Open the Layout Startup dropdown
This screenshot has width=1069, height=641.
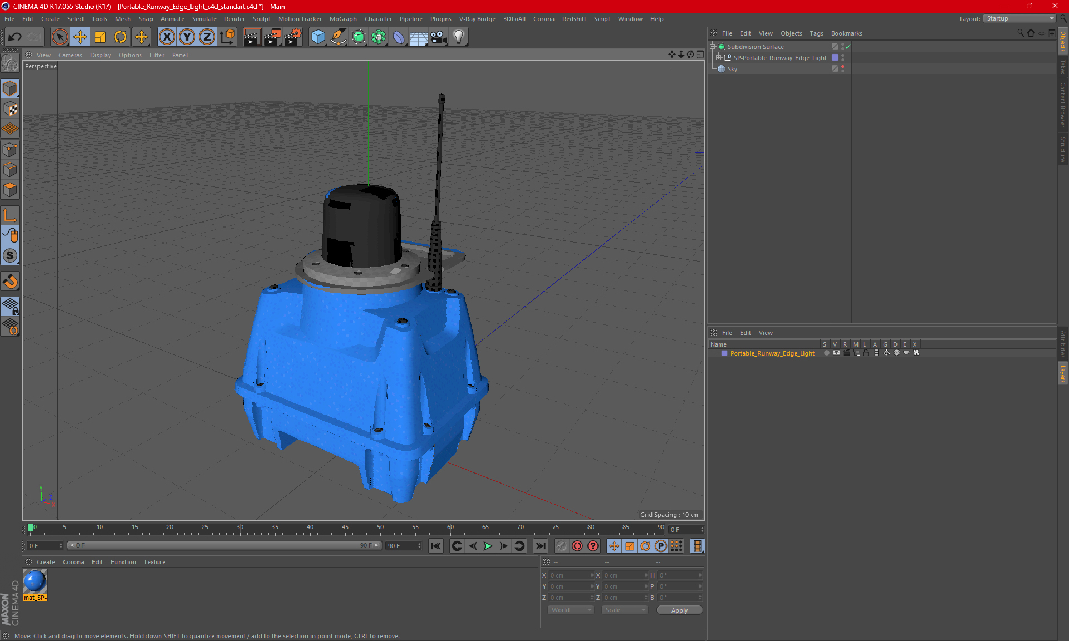[1020, 19]
